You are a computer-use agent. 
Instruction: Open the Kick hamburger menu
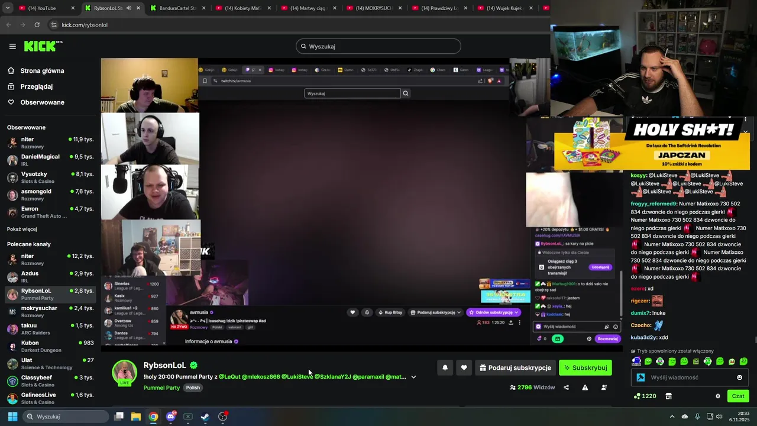tap(12, 46)
